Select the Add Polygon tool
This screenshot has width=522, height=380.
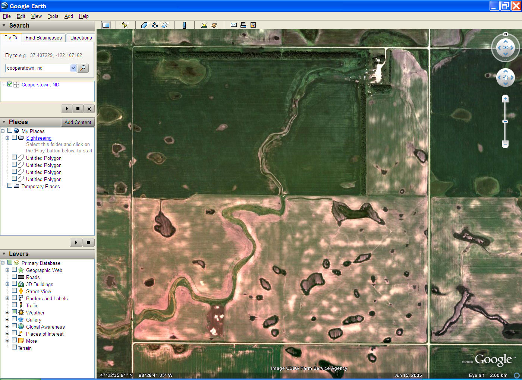[x=145, y=25]
